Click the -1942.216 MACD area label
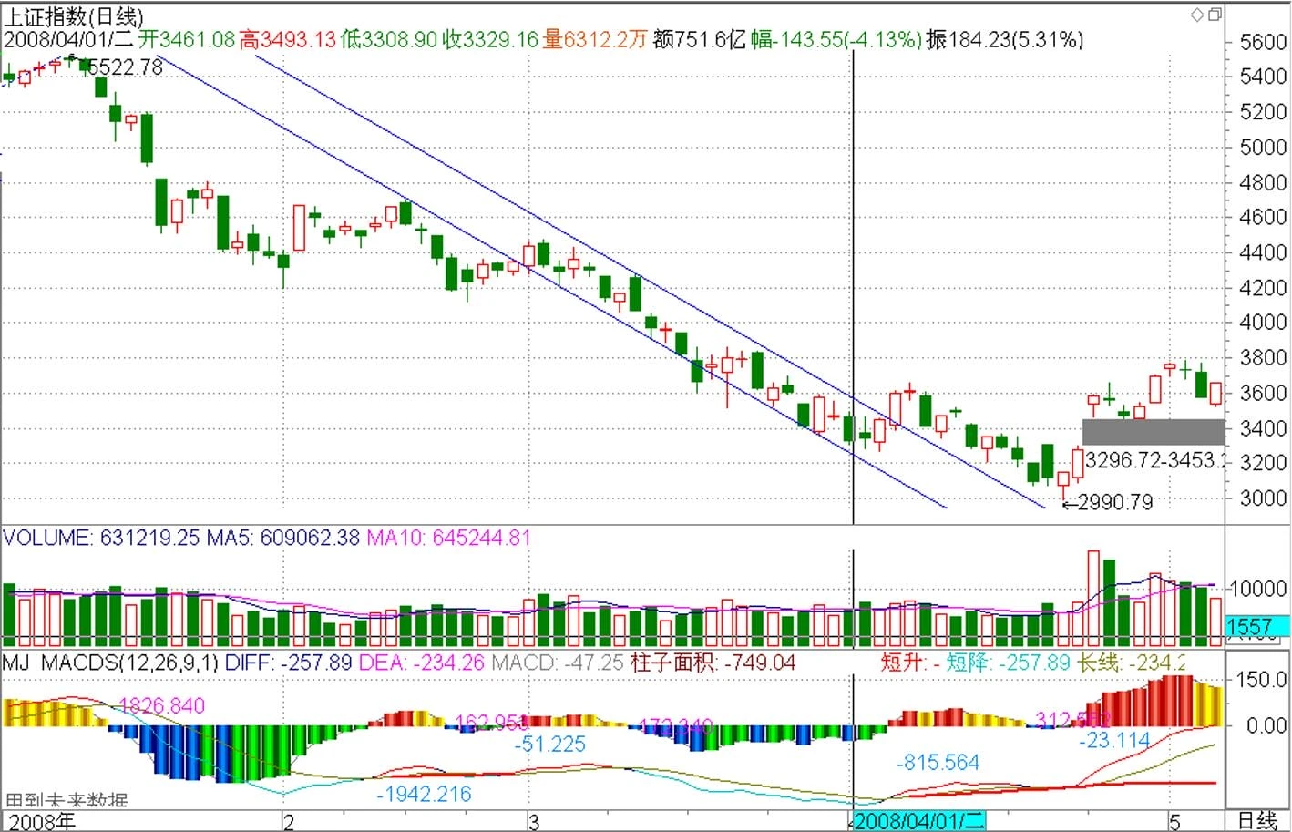 coord(425,794)
